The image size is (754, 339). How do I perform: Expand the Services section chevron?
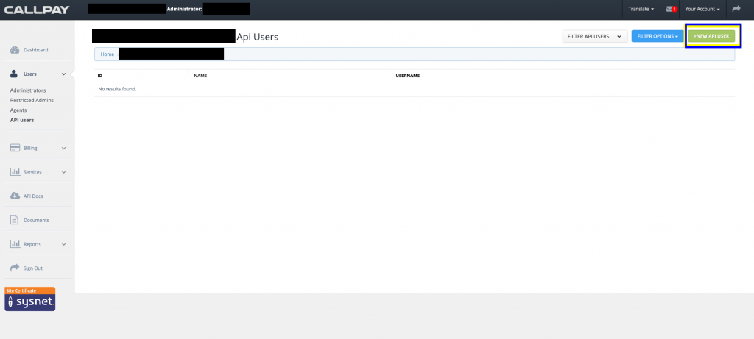click(63, 172)
